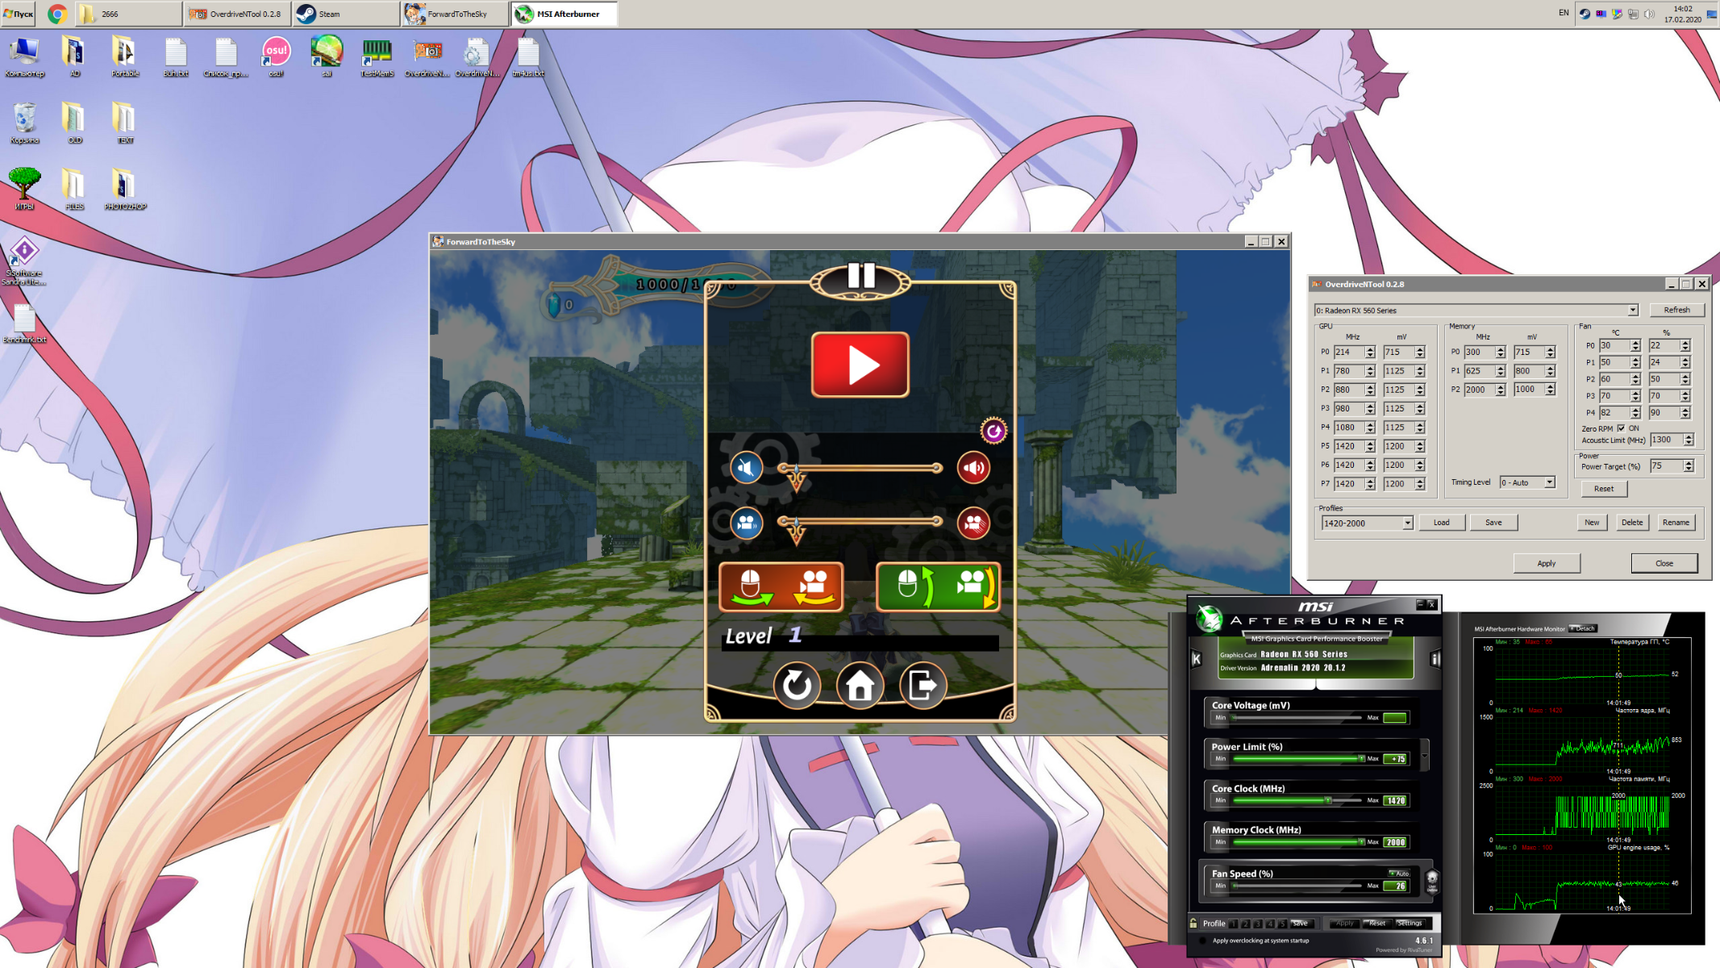Click the red loud speaker volume icon
Viewport: 1720px width, 968px height.
pos(973,468)
